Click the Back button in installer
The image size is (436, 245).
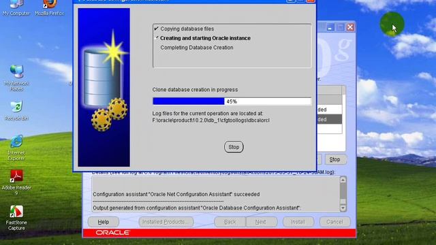pos(230,222)
